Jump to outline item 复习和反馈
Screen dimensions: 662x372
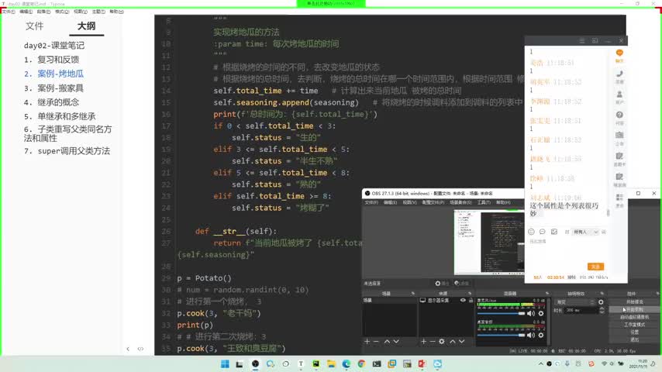pyautogui.click(x=51, y=60)
